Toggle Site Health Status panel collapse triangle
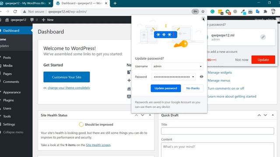 point(150,115)
